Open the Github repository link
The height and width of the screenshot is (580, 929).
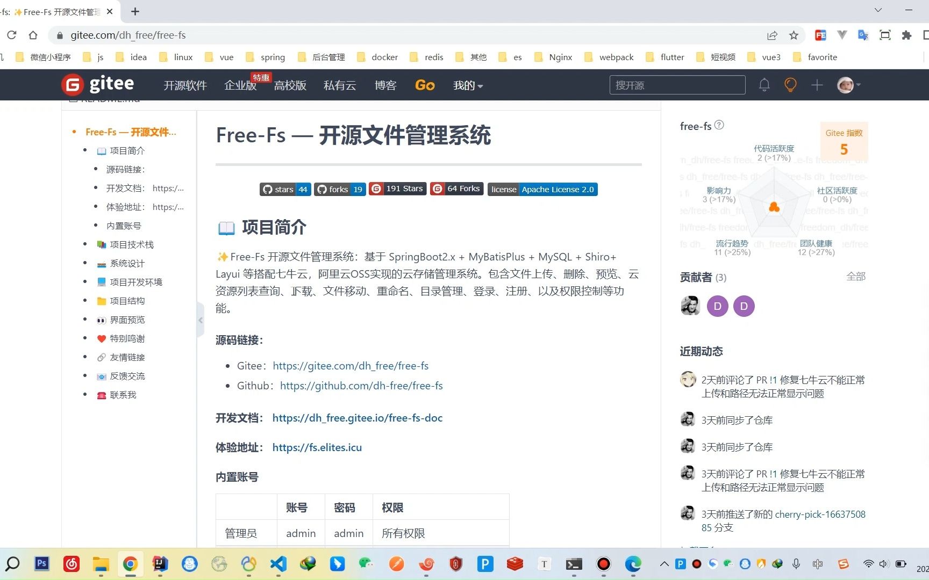click(x=361, y=386)
